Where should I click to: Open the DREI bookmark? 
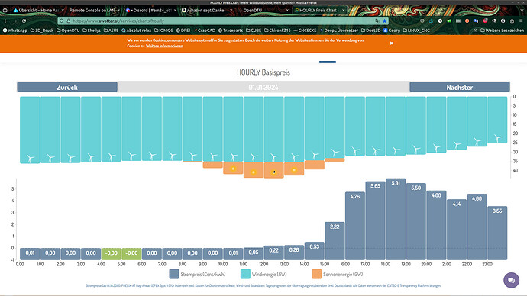[183, 31]
